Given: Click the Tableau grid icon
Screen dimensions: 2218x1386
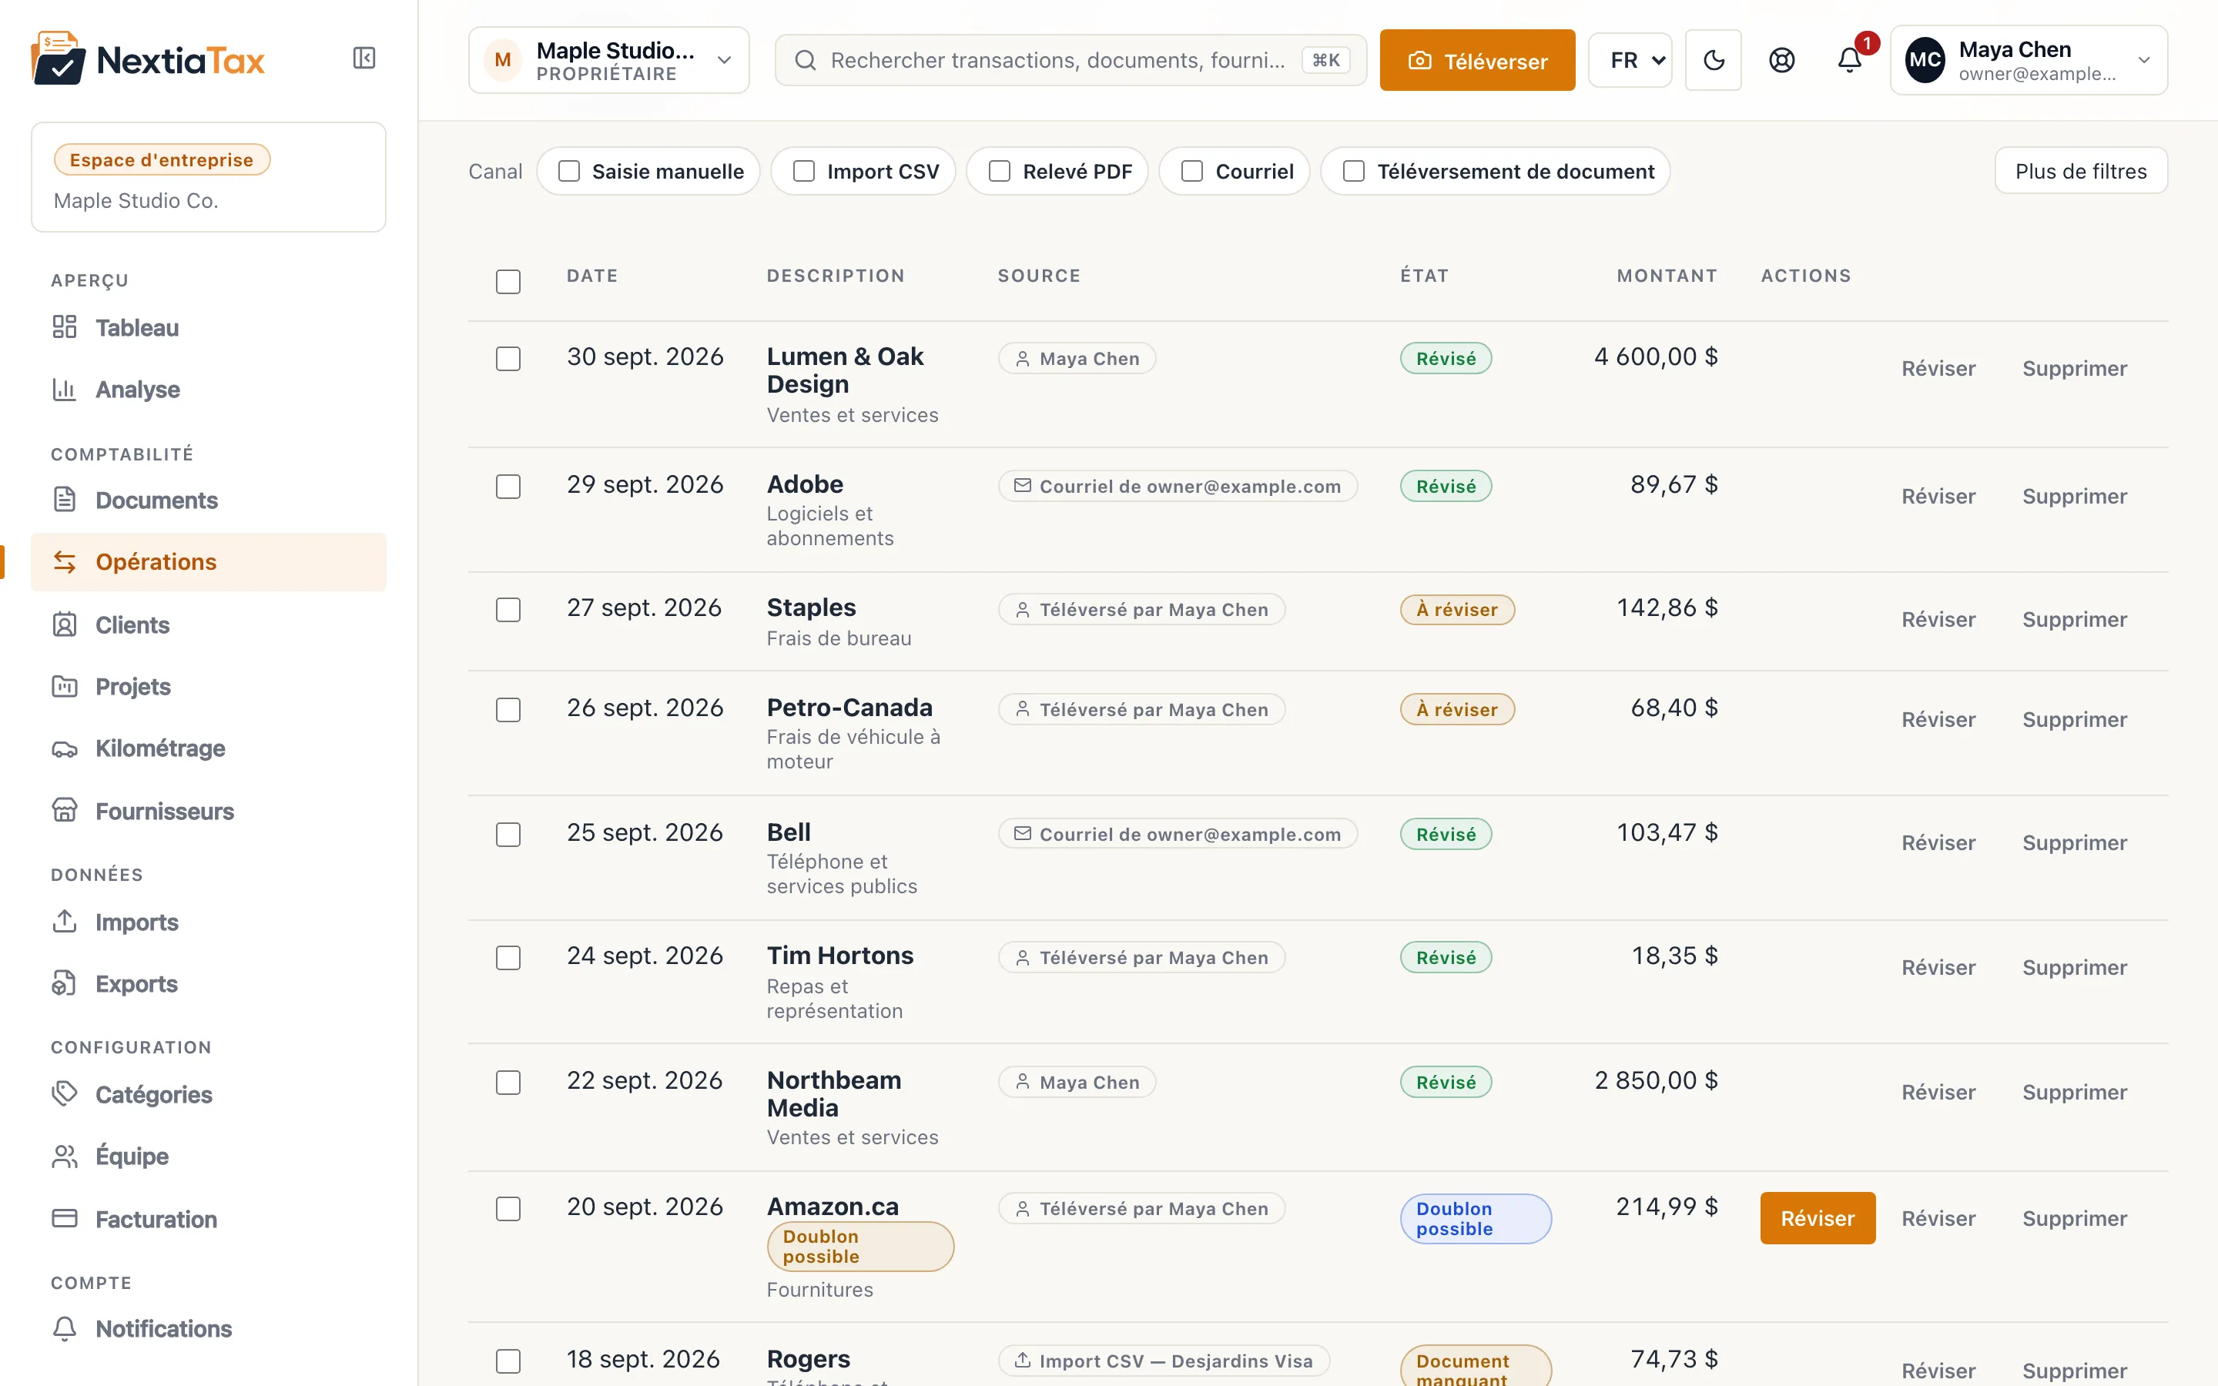Looking at the screenshot, I should pos(64,327).
